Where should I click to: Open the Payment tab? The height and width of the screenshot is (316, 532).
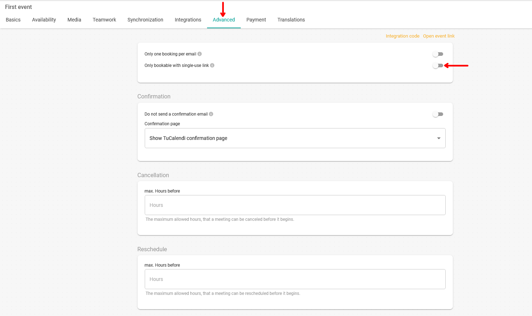pos(256,20)
